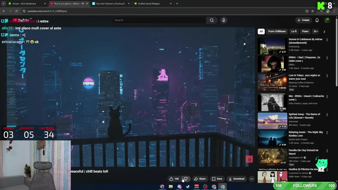Click the red headphones icon on the video
Screen dimensions: 338x190
tap(249, 159)
